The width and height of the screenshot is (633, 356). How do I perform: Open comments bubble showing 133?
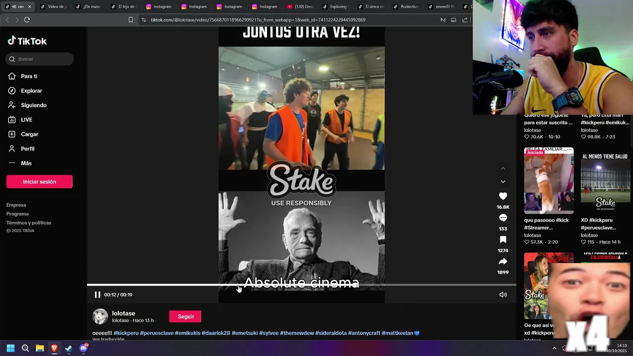click(x=503, y=218)
